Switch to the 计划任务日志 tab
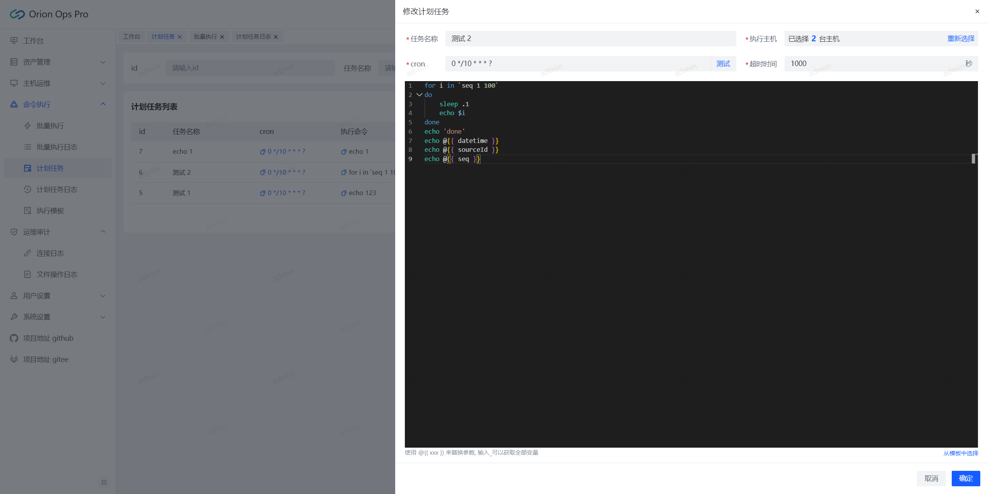The width and height of the screenshot is (988, 494). point(253,37)
